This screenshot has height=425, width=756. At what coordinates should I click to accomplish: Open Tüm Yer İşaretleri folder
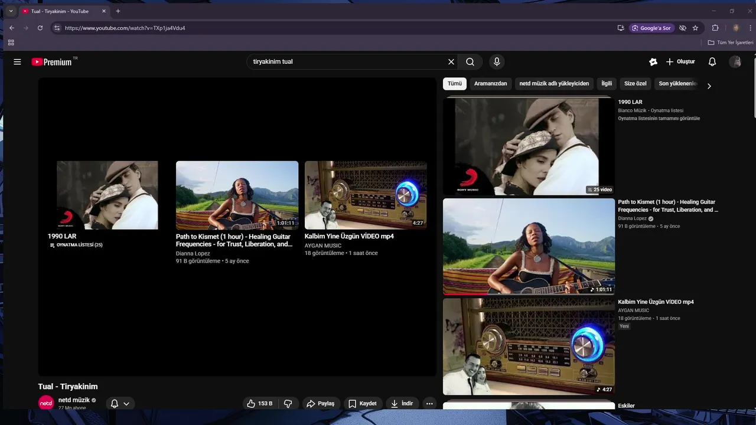(x=731, y=42)
